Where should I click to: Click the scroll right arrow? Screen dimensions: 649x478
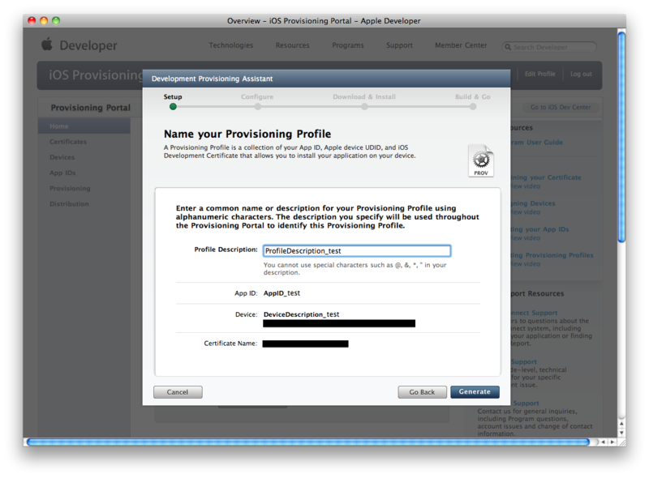point(612,442)
